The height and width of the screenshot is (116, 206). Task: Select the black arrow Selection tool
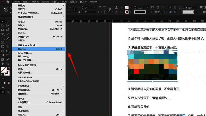[x=3, y=22]
